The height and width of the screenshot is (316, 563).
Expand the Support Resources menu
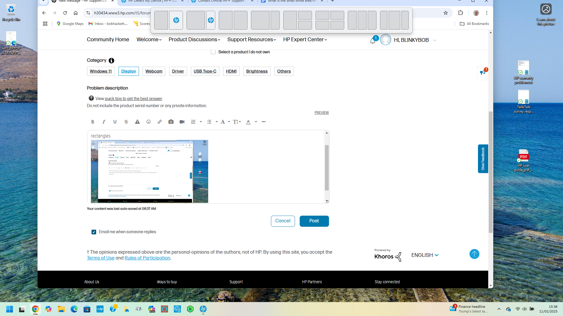[x=252, y=39]
